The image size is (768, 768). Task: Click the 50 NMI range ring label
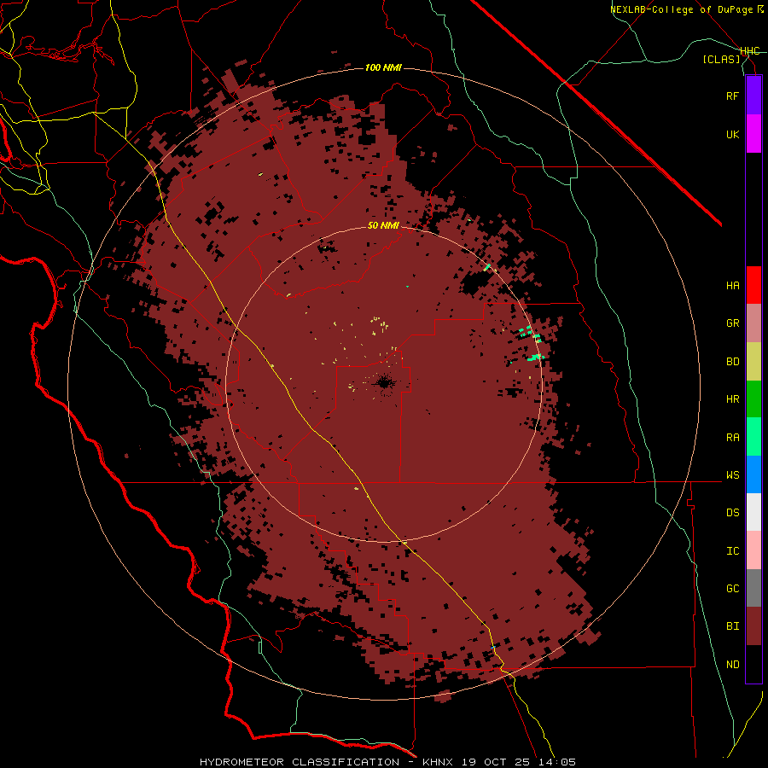pyautogui.click(x=383, y=225)
